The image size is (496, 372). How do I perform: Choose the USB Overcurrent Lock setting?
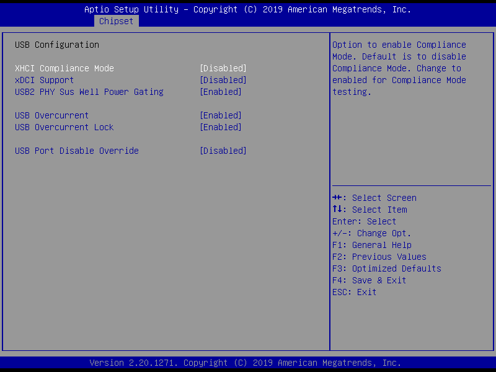[x=64, y=127]
